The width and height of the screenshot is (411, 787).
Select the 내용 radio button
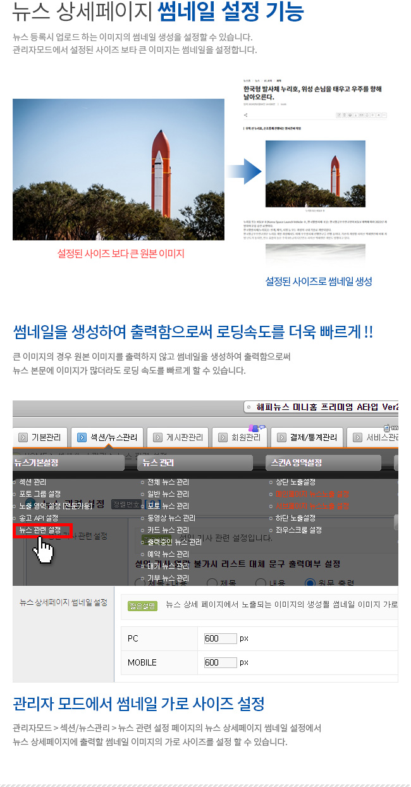pos(260,582)
